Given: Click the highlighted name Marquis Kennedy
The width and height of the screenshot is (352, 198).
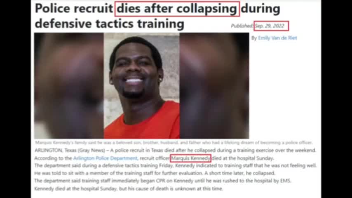Looking at the screenshot, I should (x=190, y=158).
